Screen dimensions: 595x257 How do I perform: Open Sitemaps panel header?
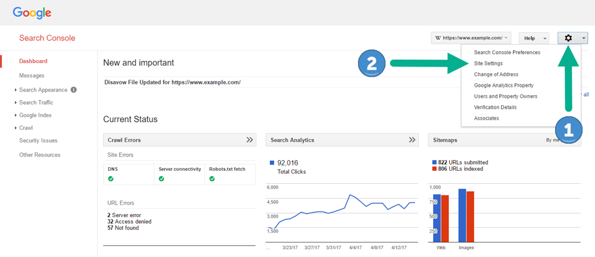pos(505,140)
